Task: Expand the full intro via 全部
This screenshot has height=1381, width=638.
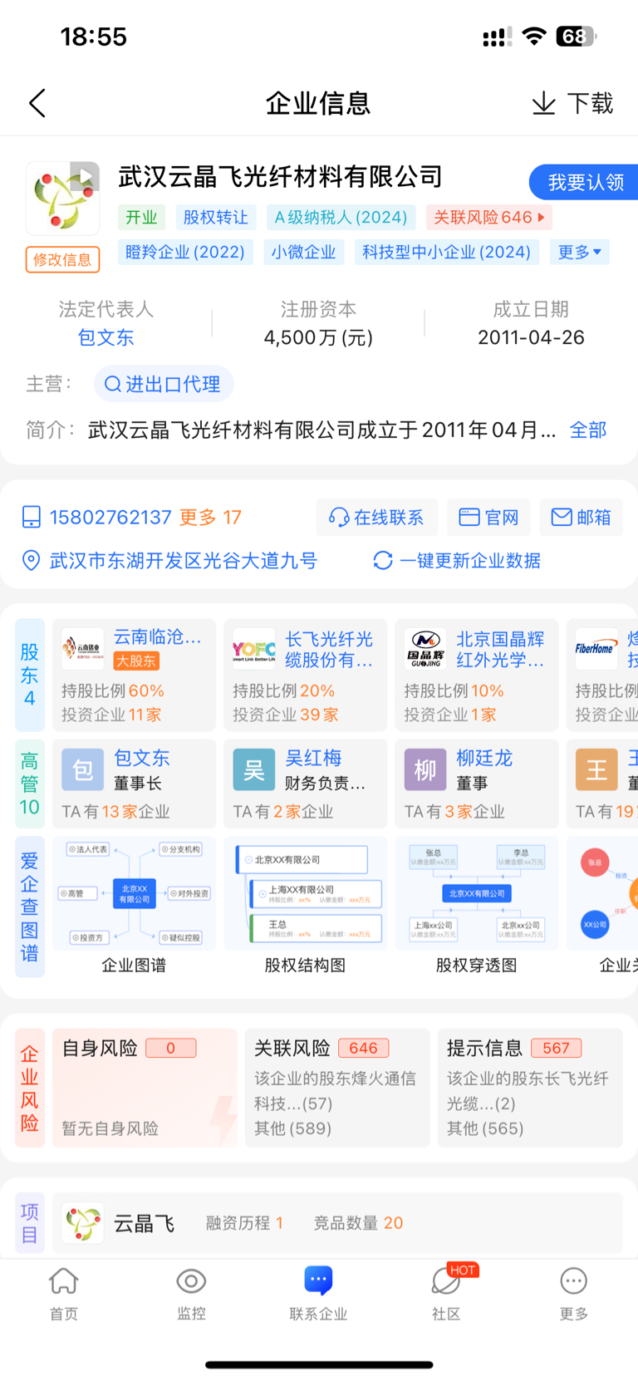Action: tap(588, 430)
